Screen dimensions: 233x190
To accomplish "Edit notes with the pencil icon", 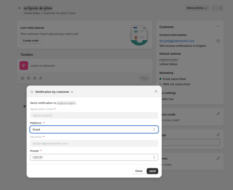I will pos(218,159).
